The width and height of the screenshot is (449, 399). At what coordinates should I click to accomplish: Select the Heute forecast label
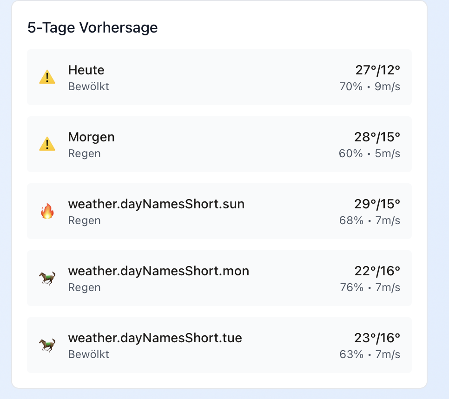(86, 70)
